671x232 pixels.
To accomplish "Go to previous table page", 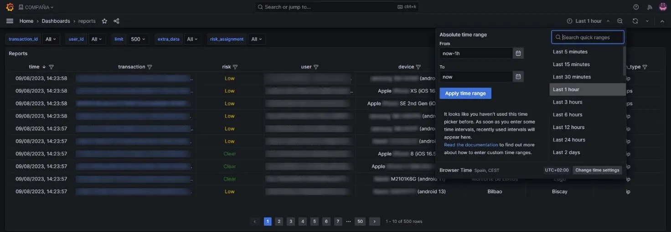I will pos(255,222).
